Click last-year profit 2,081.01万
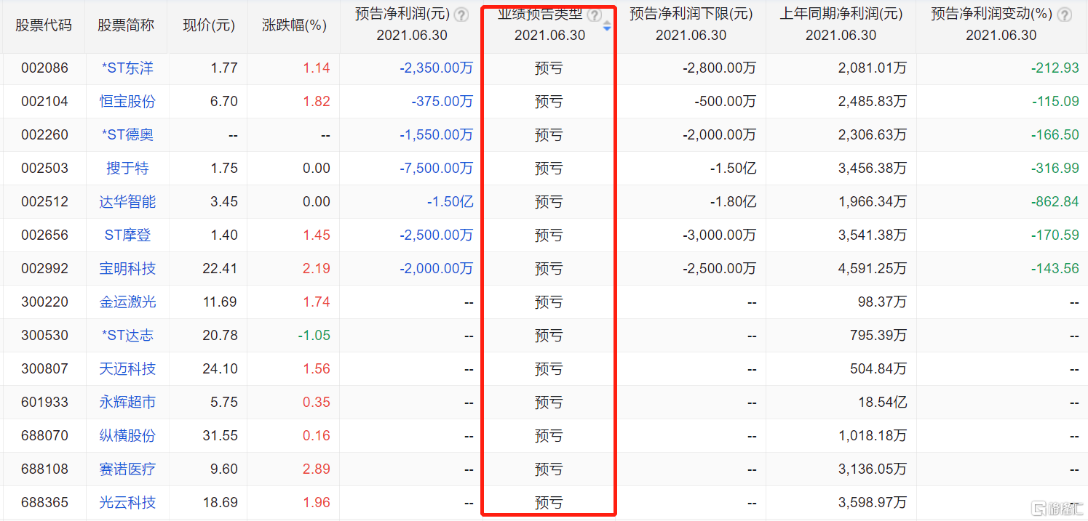The image size is (1088, 521). point(873,68)
